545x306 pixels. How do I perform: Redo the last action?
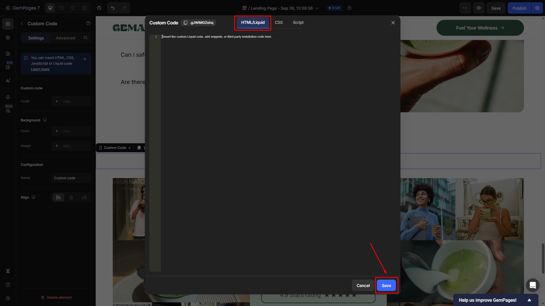pyautogui.click(x=124, y=8)
